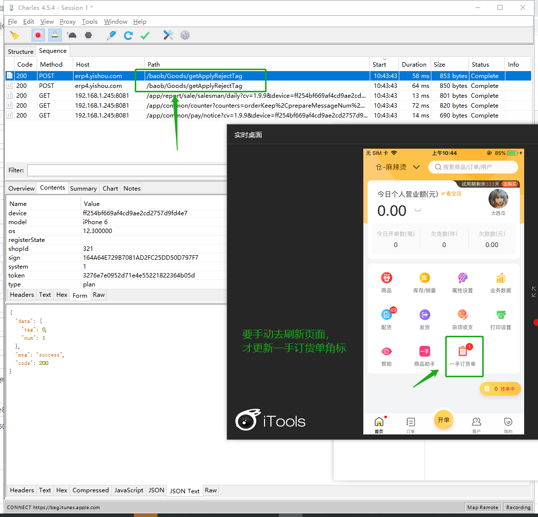Click the blue Repeat request icon
The width and height of the screenshot is (538, 517).
[x=128, y=36]
